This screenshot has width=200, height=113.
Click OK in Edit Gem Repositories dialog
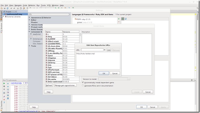pos(104,73)
